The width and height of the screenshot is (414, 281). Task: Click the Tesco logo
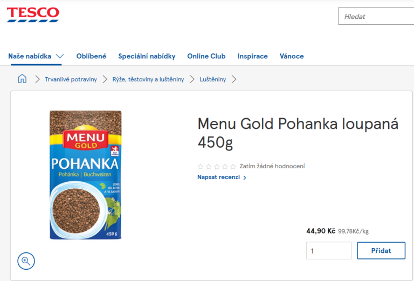point(33,15)
